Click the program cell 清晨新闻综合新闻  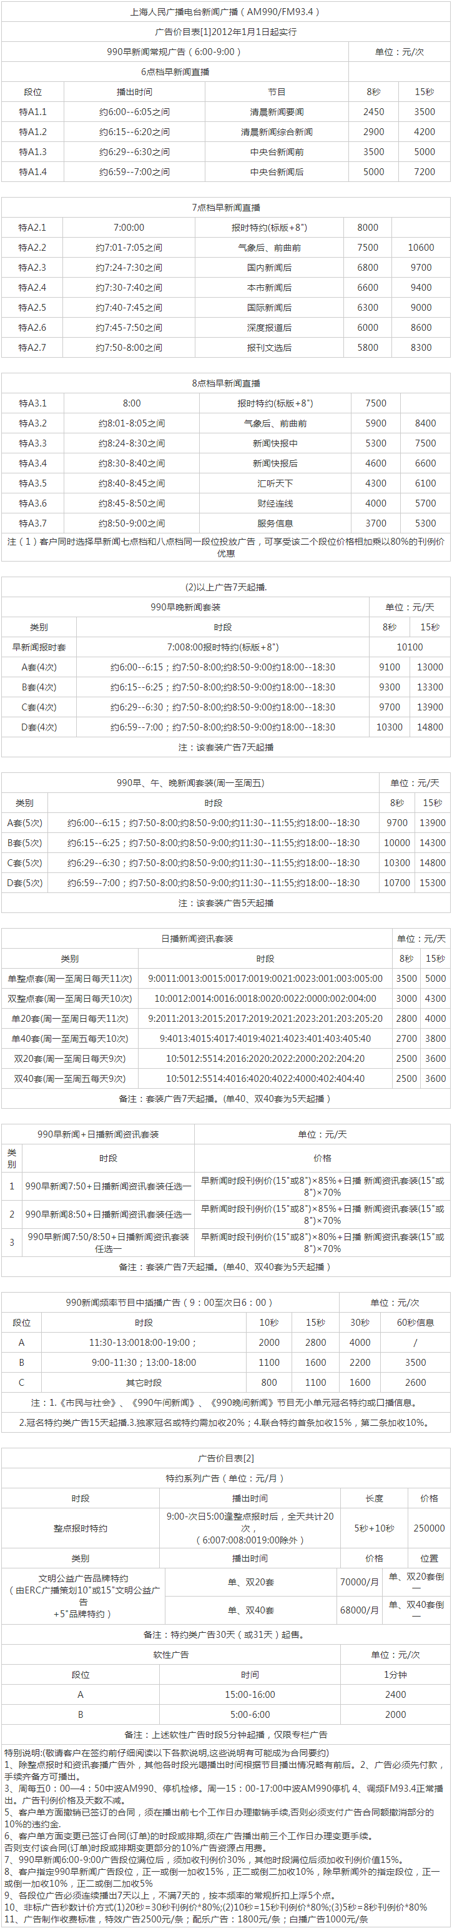tap(277, 132)
